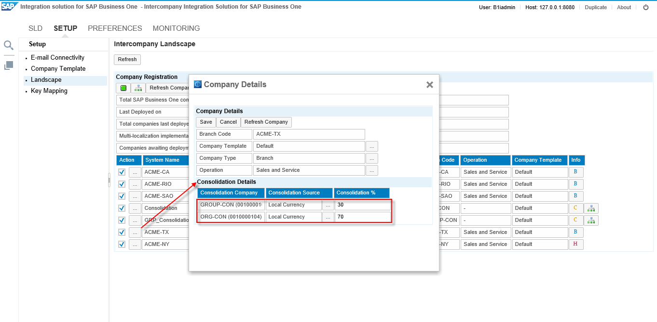The height and width of the screenshot is (322, 657).
Task: Select Key Mapping in Setup menu
Action: click(49, 91)
